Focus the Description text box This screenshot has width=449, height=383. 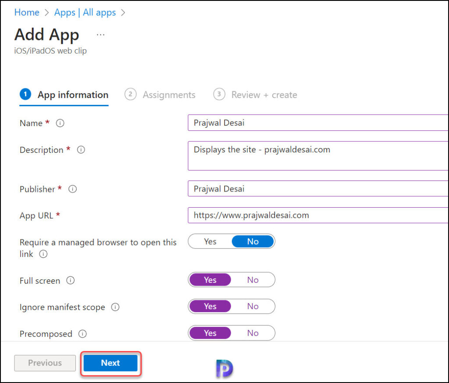318,156
